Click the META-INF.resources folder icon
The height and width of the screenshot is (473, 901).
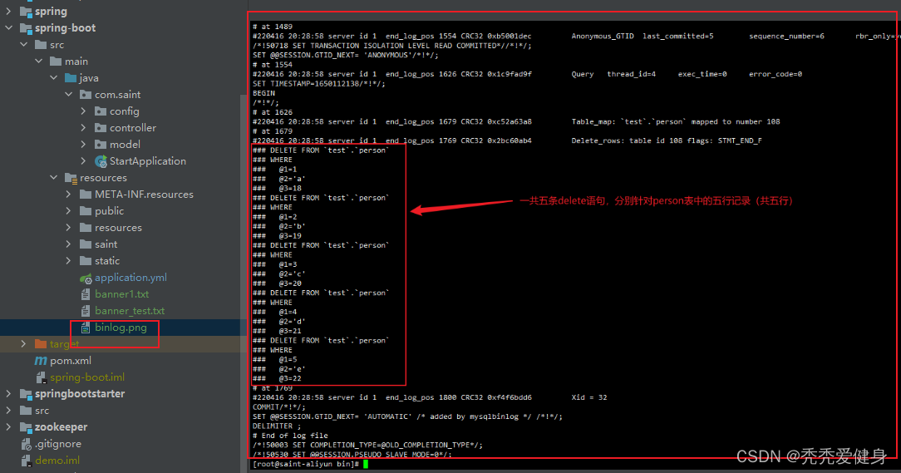point(86,195)
